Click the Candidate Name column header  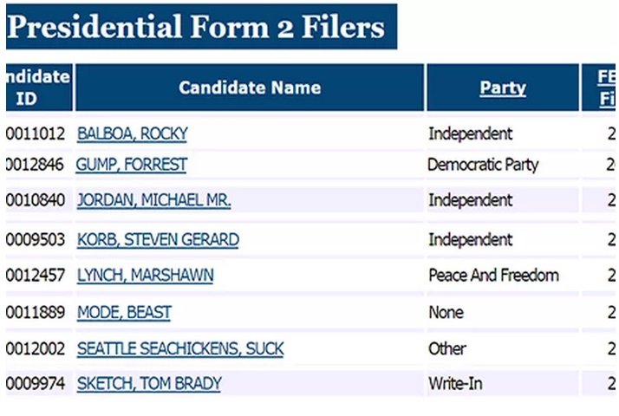point(250,88)
